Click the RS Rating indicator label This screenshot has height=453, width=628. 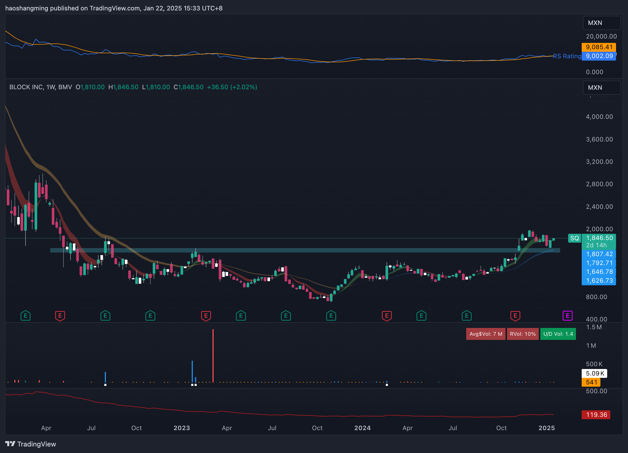pyautogui.click(x=567, y=56)
